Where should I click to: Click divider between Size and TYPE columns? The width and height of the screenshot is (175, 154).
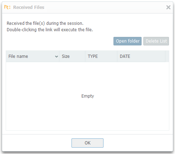[x=85, y=56]
